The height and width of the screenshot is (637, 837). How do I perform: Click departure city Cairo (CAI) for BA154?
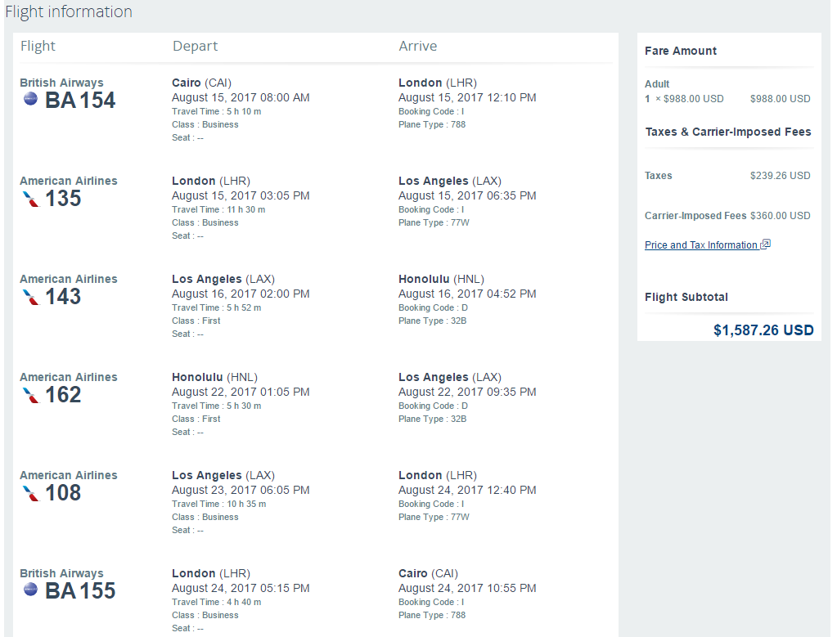pyautogui.click(x=202, y=83)
